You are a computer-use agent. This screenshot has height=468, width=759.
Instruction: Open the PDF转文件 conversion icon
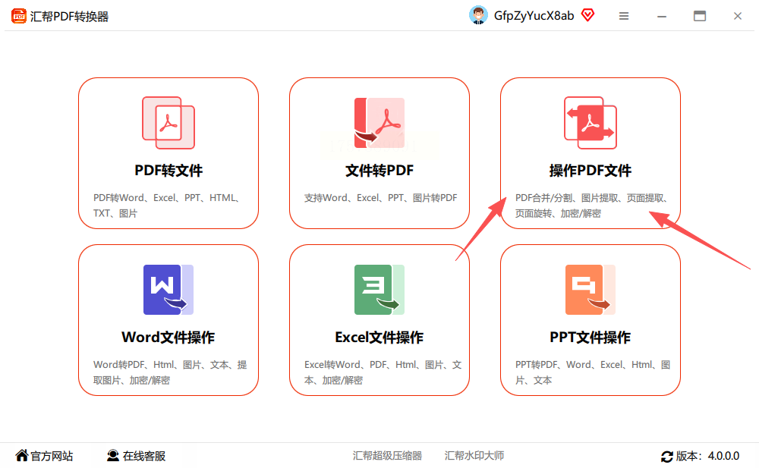coord(168,123)
